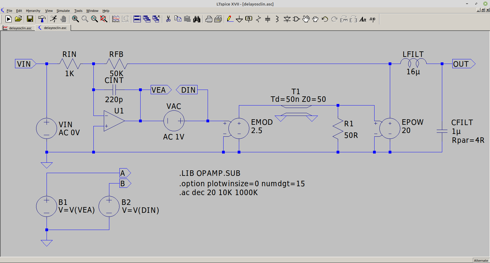
Task: Tile windows with the Tile icon
Action: 137,19
